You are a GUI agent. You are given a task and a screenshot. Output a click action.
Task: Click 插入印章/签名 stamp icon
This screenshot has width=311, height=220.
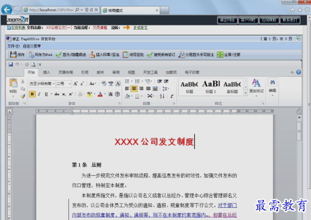point(92,54)
